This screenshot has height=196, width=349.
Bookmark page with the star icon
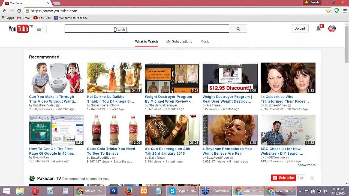[328, 11]
